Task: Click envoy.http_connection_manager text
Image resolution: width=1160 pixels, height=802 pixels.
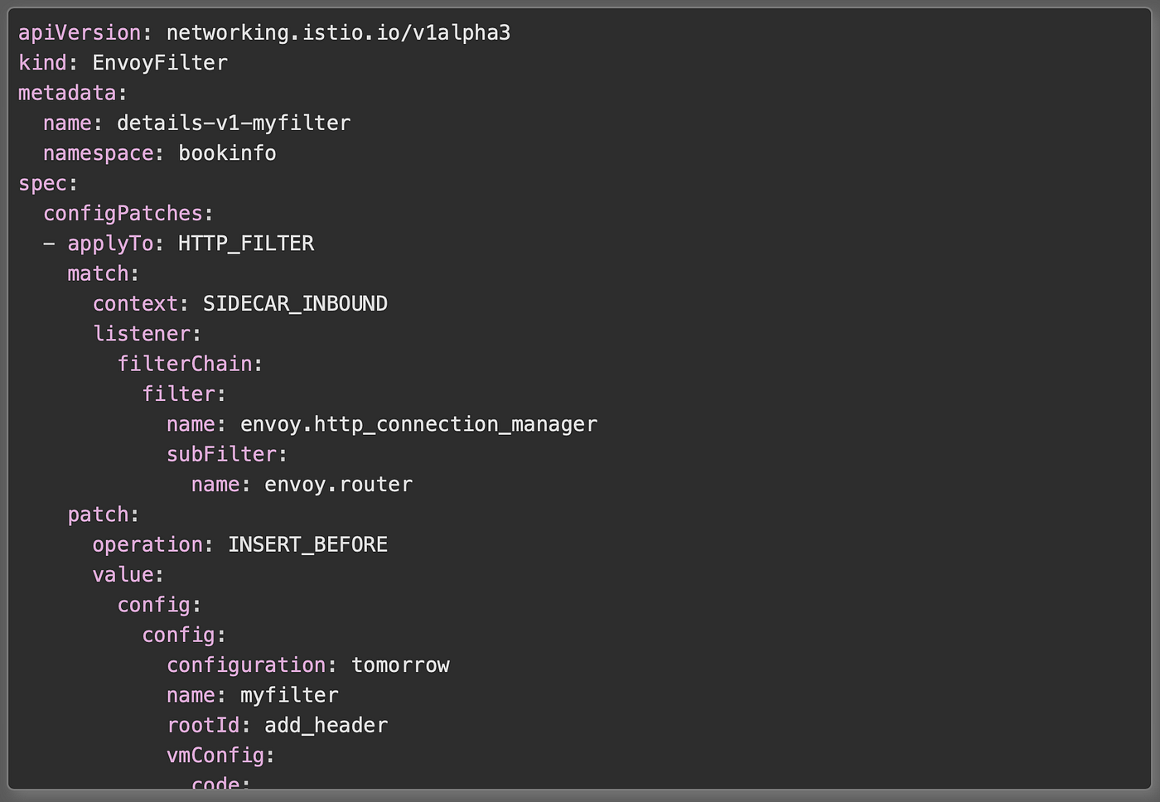Action: (418, 424)
